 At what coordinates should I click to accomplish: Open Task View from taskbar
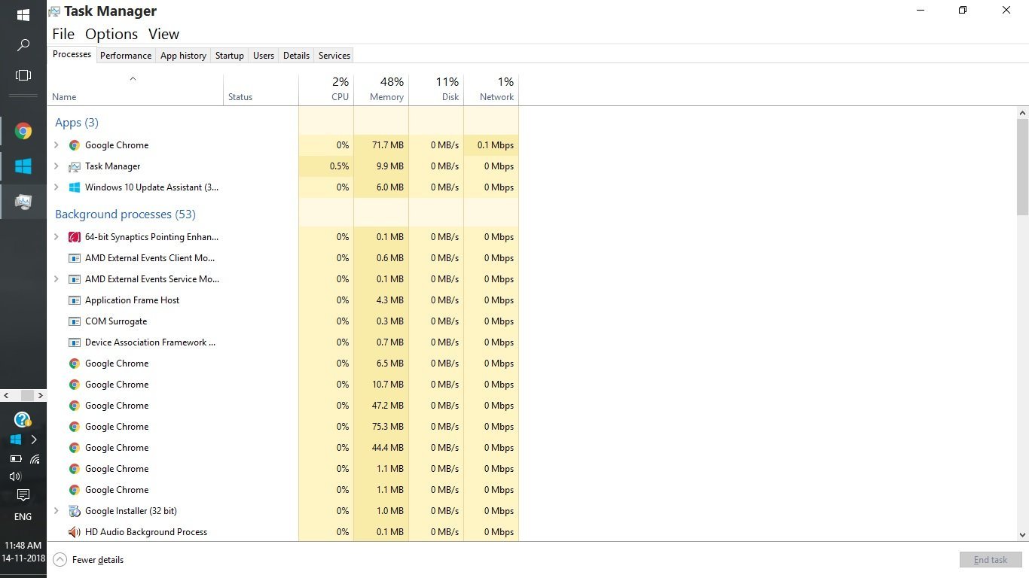click(23, 75)
